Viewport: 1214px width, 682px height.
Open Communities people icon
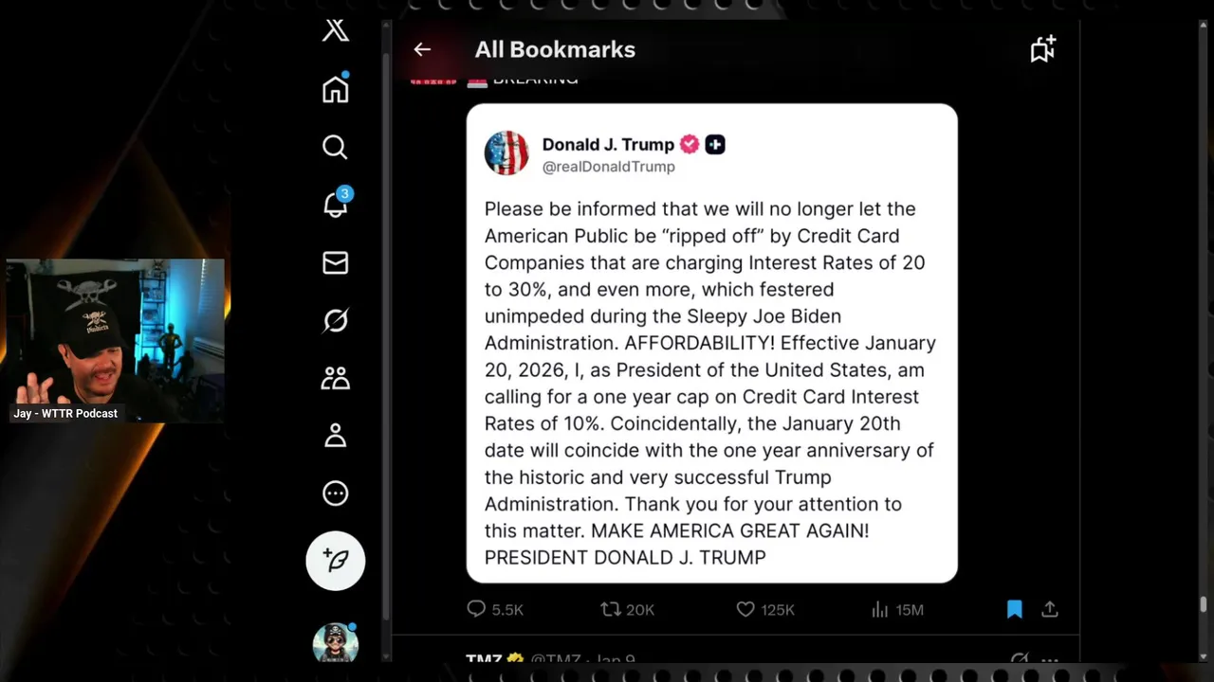click(336, 378)
